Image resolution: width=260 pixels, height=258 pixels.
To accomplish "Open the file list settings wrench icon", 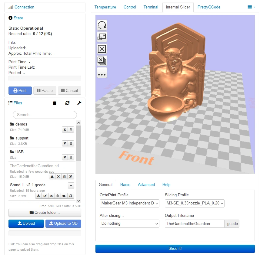I will pos(79,103).
